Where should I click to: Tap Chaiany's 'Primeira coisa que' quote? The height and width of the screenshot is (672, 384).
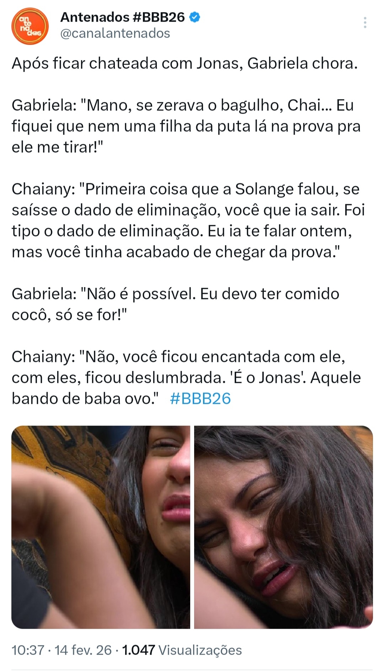click(x=188, y=221)
